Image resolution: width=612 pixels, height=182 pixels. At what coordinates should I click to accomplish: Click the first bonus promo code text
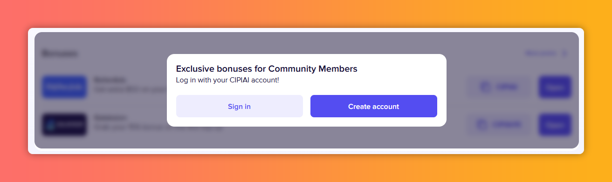coord(508,87)
